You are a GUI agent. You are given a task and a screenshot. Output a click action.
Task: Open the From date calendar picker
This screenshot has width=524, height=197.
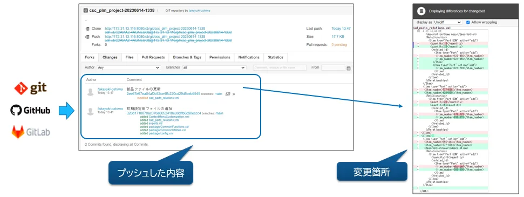click(x=349, y=68)
